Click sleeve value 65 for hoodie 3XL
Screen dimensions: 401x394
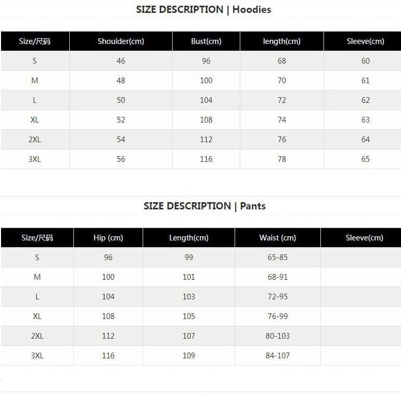[x=365, y=159]
